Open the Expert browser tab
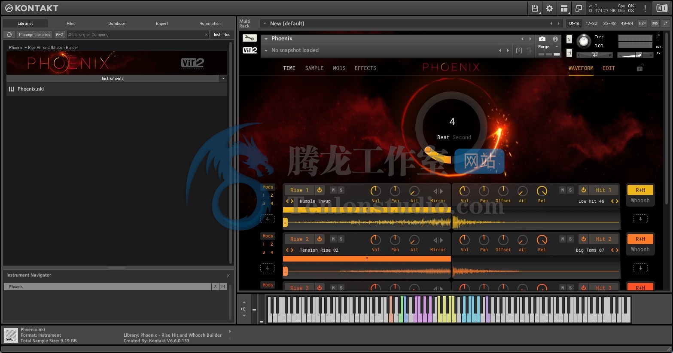The width and height of the screenshot is (673, 353). [162, 23]
